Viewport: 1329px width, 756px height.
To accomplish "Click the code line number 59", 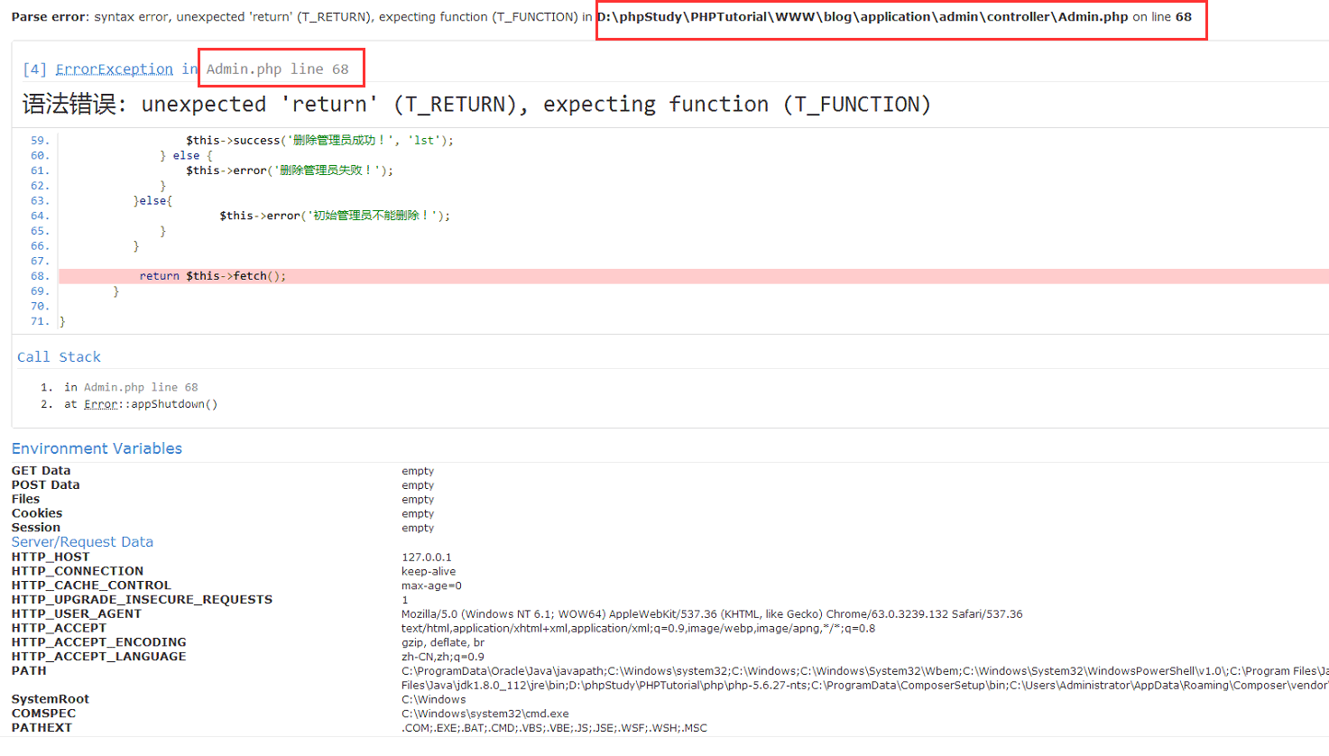I will coord(40,141).
